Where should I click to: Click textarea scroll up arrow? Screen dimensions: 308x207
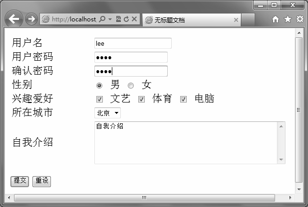(x=281, y=126)
